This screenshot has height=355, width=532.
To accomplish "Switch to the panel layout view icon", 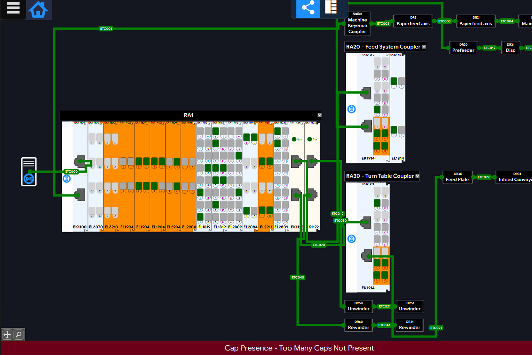I will click(x=331, y=7).
